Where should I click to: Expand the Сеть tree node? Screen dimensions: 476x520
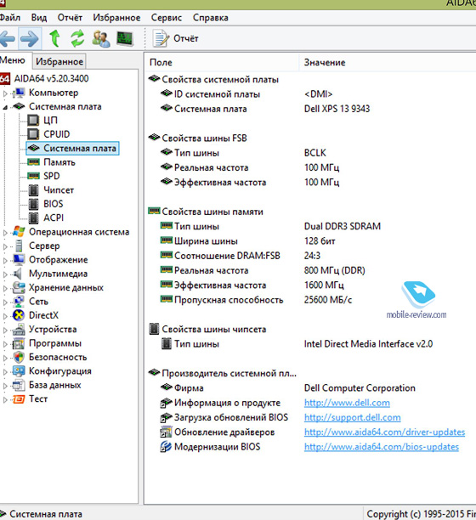pyautogui.click(x=5, y=302)
